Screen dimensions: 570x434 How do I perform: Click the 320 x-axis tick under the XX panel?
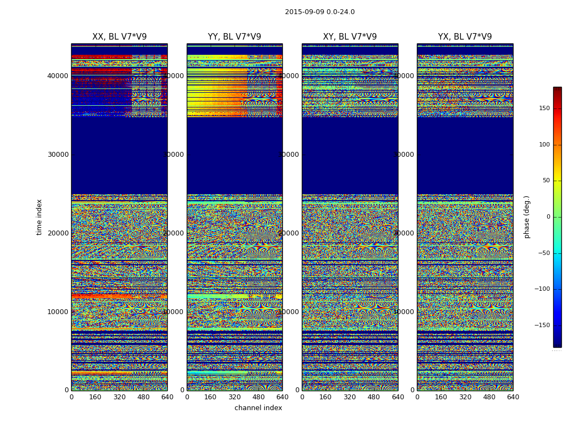pyautogui.click(x=119, y=397)
